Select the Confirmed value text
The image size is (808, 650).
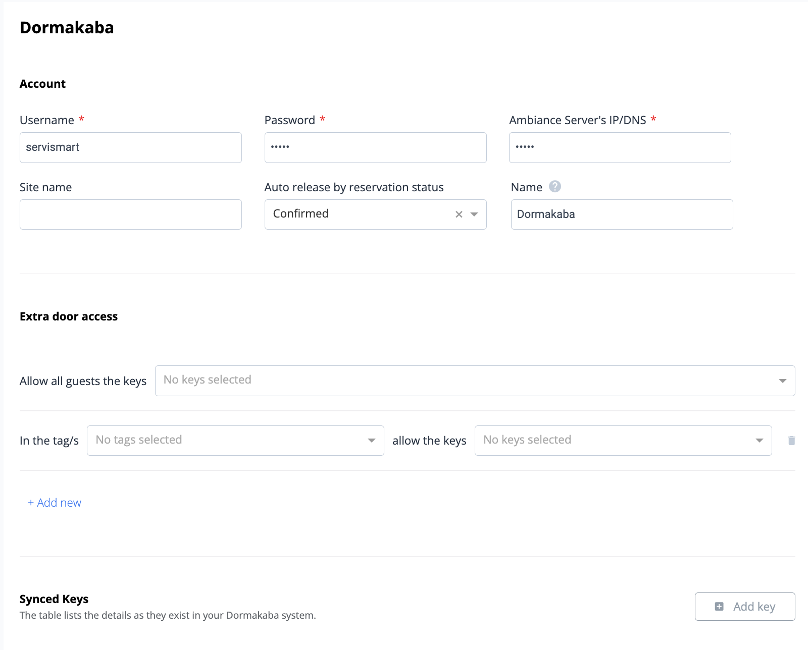(300, 213)
